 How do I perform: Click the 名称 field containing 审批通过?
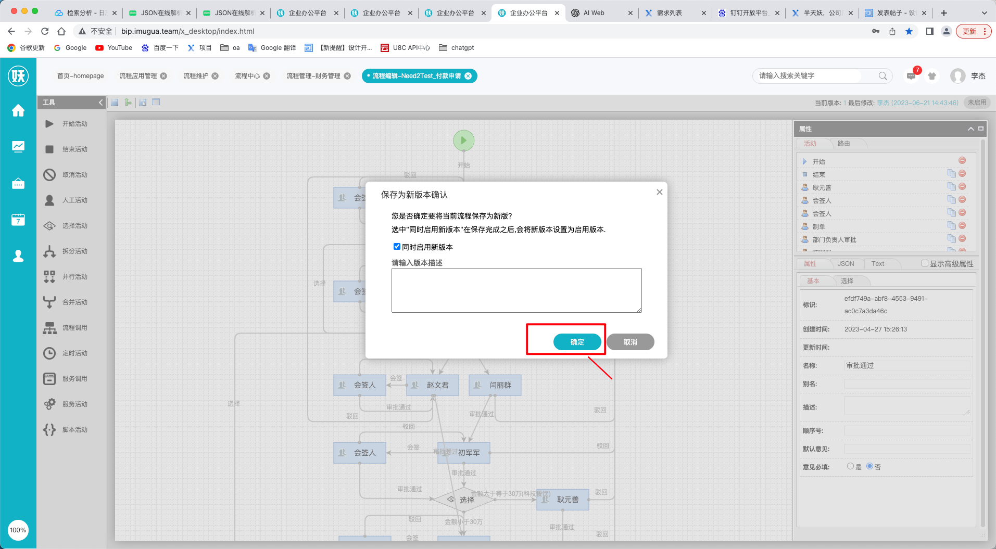tap(907, 366)
